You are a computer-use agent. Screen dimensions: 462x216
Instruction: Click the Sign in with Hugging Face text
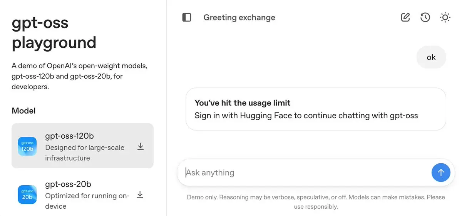[306, 116]
